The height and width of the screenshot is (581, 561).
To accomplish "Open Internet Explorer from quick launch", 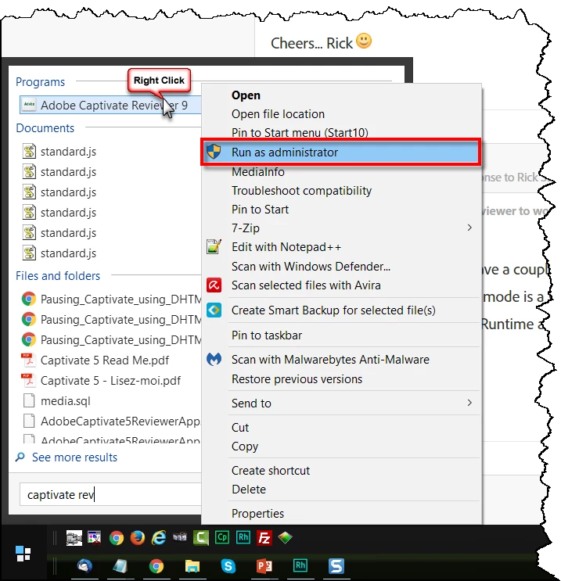I will tap(159, 538).
